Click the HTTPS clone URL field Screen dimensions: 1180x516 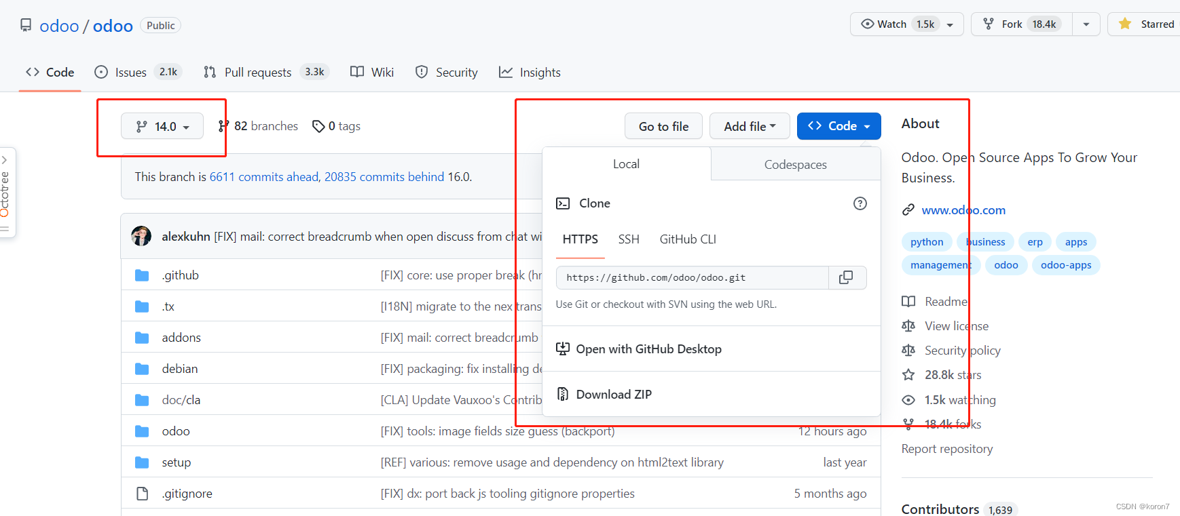tap(692, 277)
